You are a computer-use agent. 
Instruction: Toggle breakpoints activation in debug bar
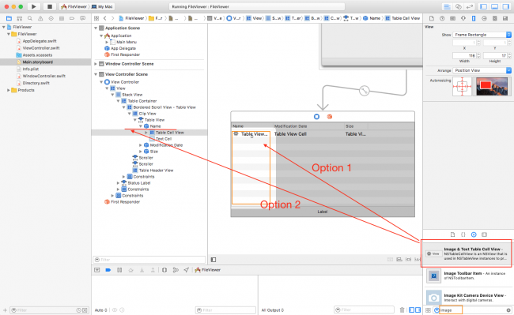[108, 270]
